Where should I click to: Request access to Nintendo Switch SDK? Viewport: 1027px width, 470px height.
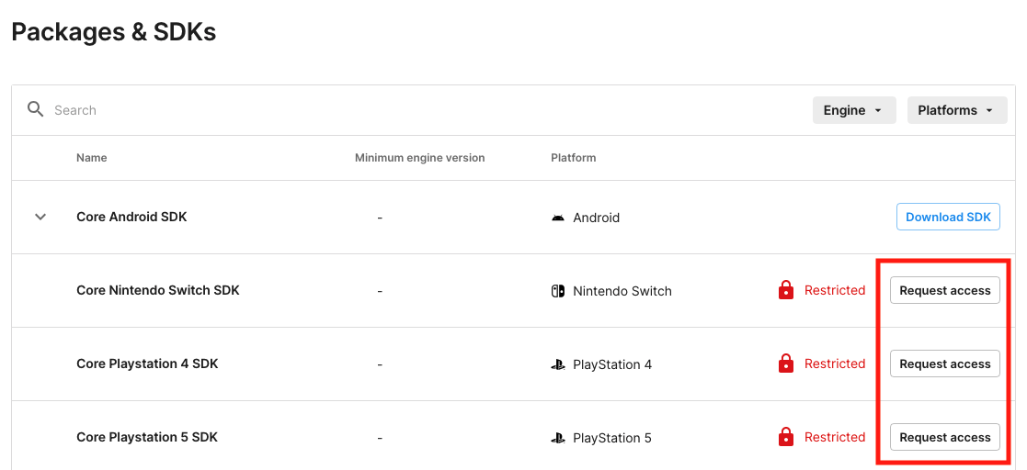(x=944, y=290)
